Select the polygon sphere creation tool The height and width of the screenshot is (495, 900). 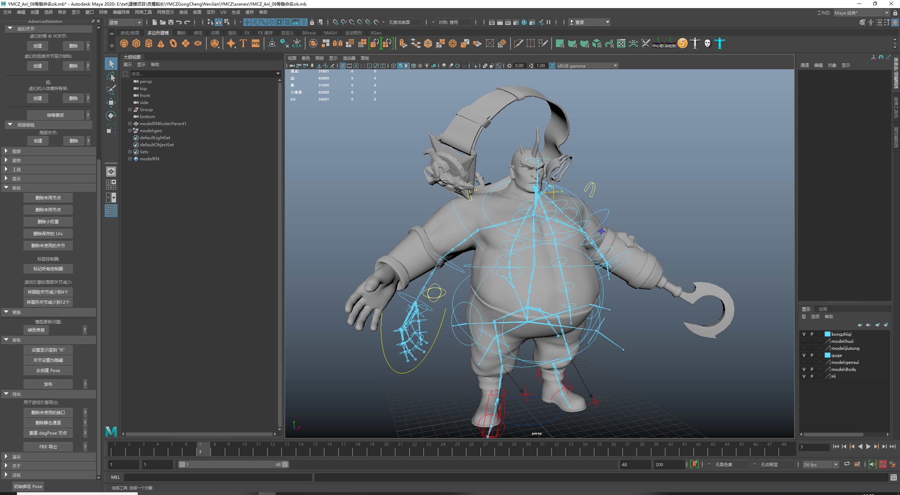123,43
